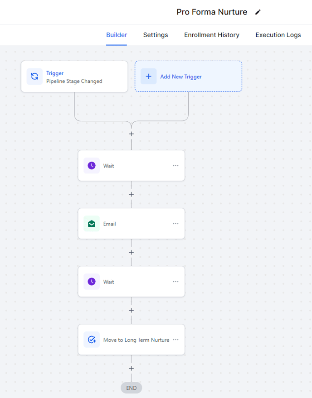This screenshot has height=398, width=312.
Task: Add a step above Move to Long Term Nurture
Action: 132,311
